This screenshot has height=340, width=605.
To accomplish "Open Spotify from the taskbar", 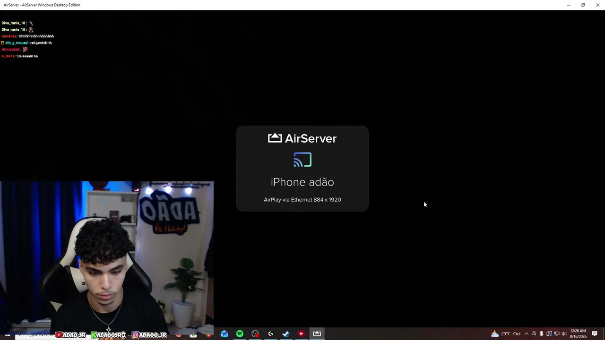I will click(x=240, y=334).
